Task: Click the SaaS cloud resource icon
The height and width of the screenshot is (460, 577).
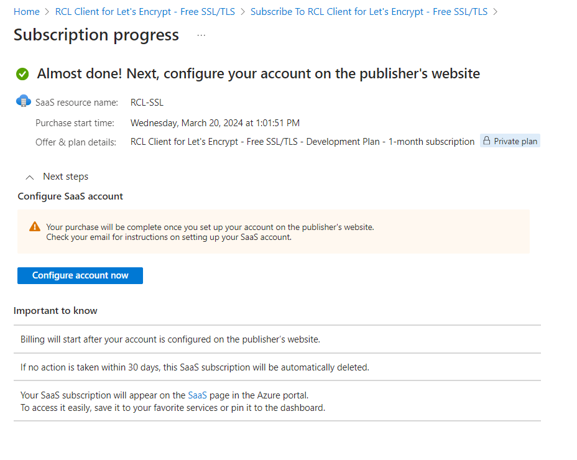Action: 24,101
